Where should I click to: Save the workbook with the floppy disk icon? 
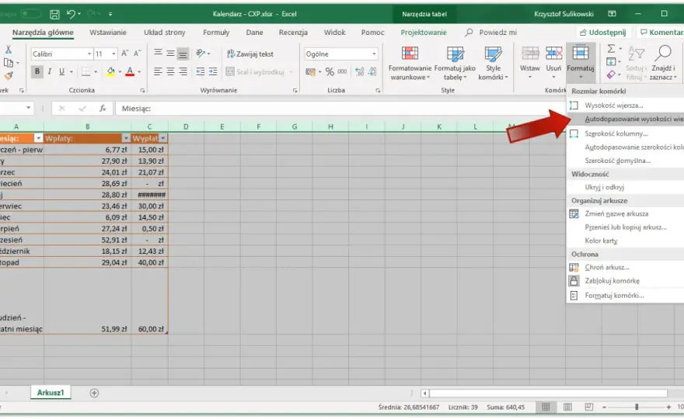pos(54,15)
